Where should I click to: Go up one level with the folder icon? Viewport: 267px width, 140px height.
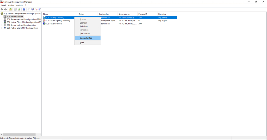[10, 9]
